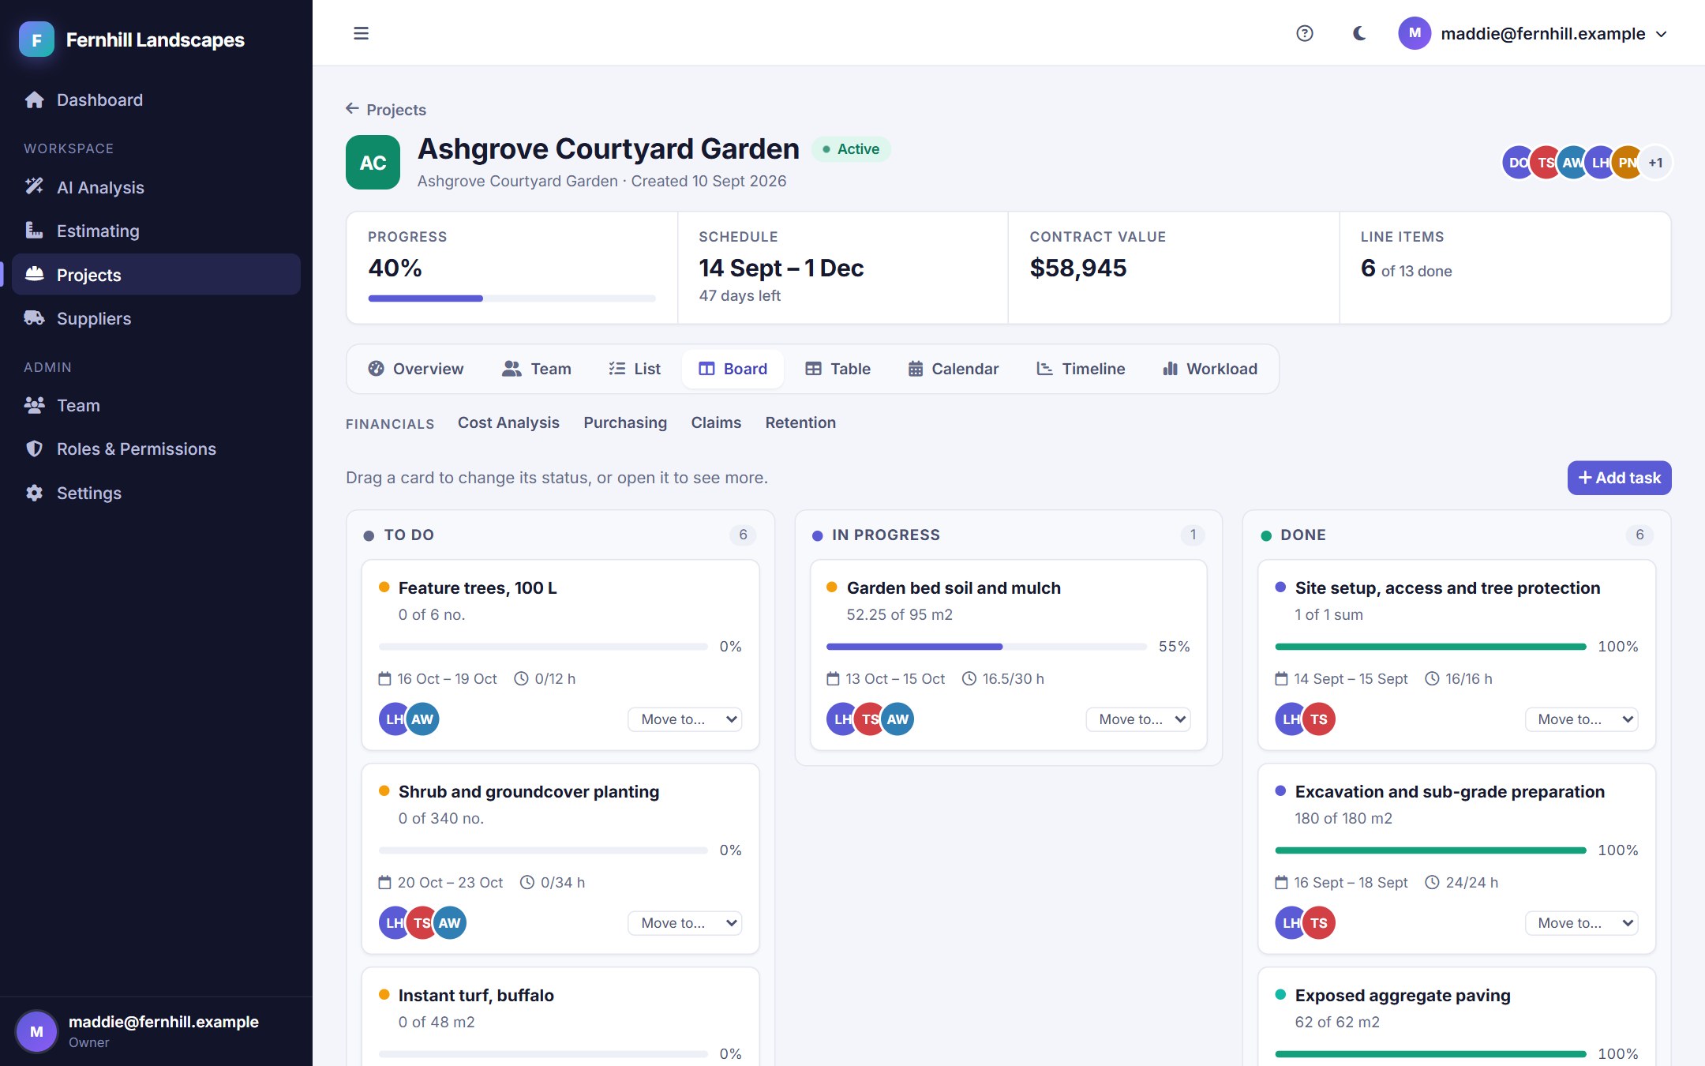This screenshot has width=1705, height=1066.
Task: Switch to the List view tab
Action: 635,369
